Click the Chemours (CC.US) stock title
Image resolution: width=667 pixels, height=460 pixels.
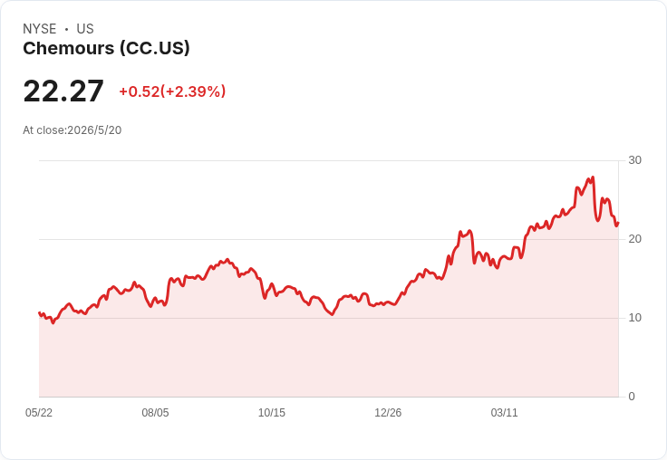[106, 49]
